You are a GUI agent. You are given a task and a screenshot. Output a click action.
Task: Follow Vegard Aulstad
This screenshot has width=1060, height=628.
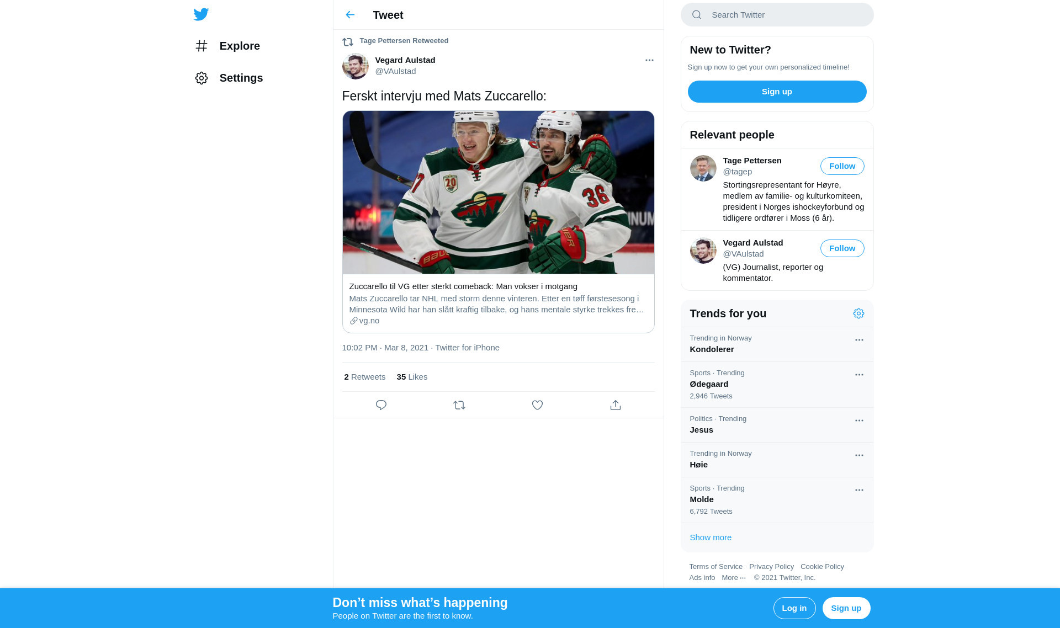(x=842, y=248)
